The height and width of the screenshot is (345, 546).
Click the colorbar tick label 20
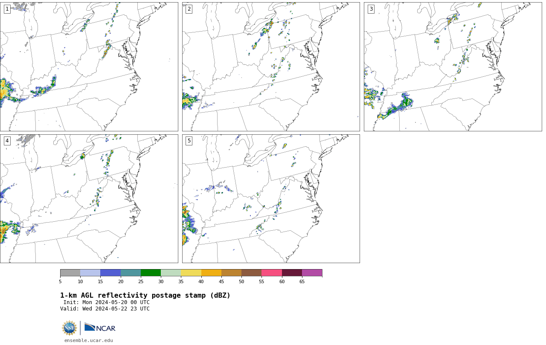(121, 281)
